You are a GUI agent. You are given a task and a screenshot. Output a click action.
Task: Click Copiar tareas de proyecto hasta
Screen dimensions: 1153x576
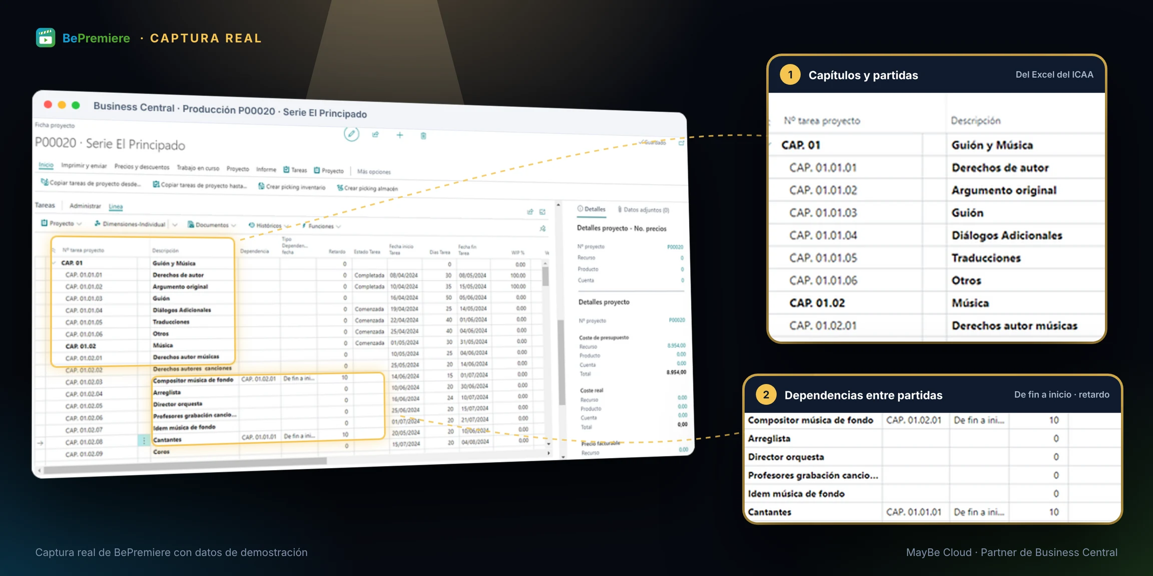[x=200, y=185]
